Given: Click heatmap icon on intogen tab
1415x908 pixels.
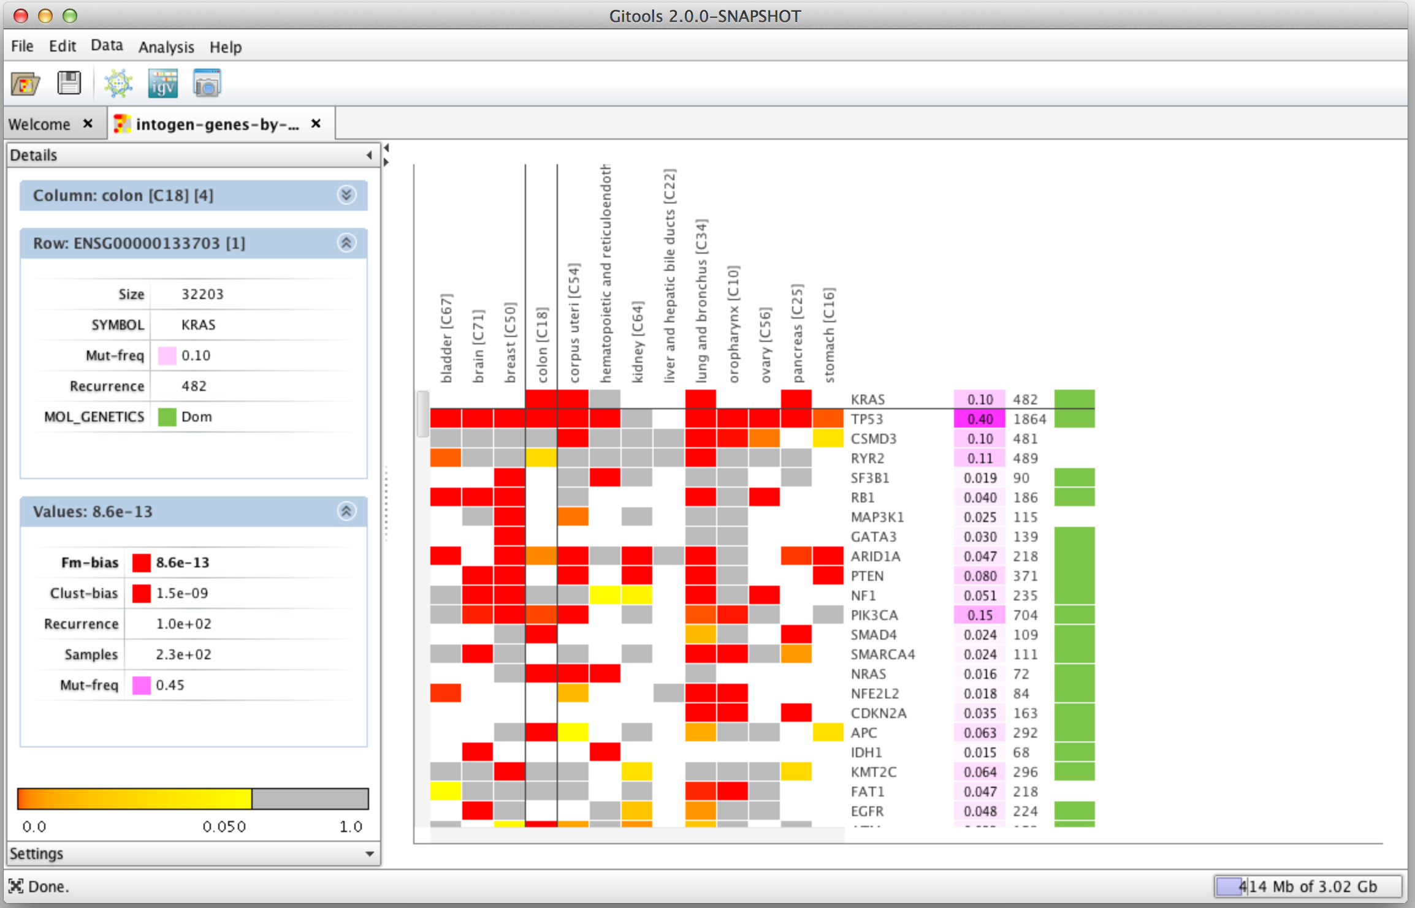Looking at the screenshot, I should tap(122, 124).
